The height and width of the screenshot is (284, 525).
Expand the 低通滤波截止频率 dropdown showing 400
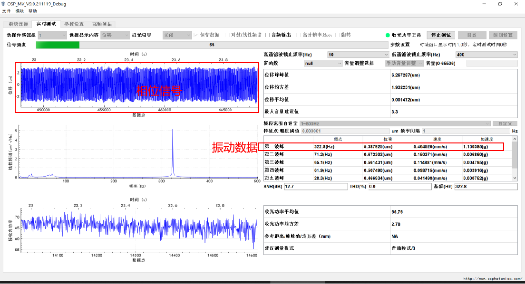486,55
